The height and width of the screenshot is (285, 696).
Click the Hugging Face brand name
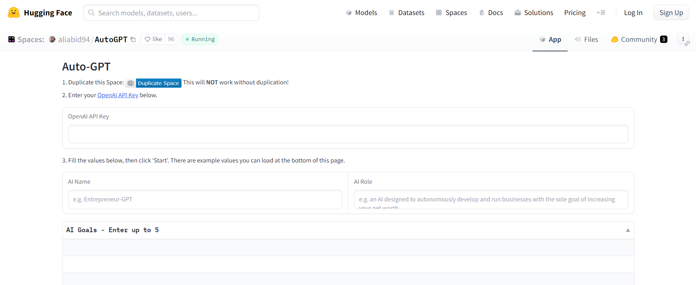pos(48,13)
